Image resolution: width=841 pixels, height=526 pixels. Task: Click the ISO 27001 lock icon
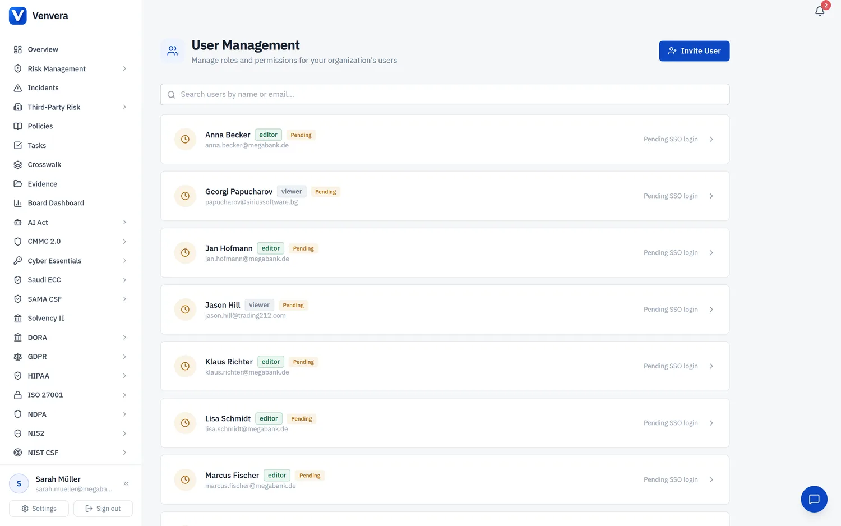pyautogui.click(x=18, y=395)
